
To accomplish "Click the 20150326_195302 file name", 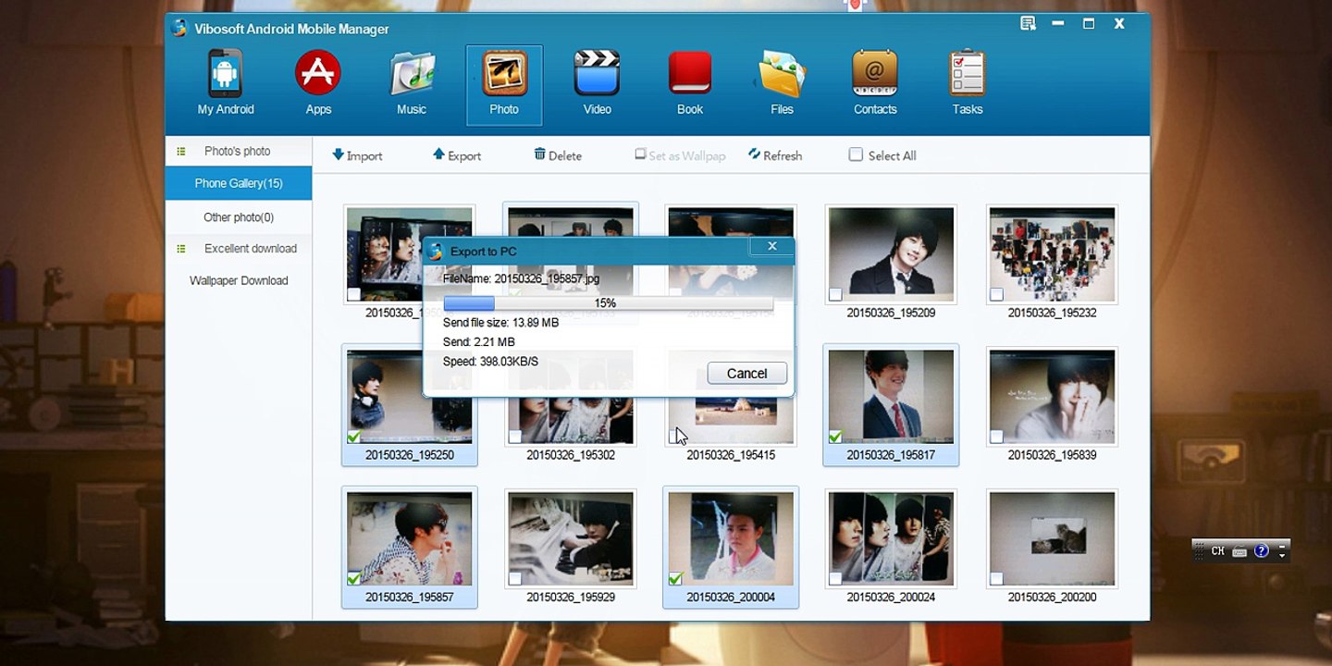I will (571, 455).
